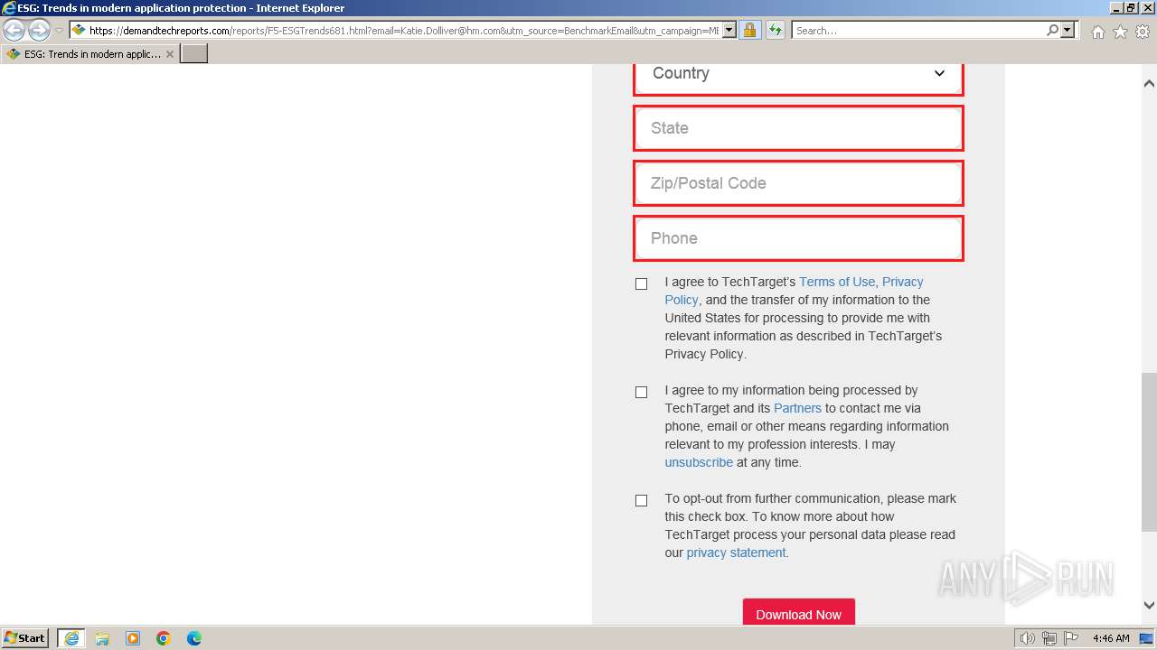
Task: Click the search magnifier icon
Action: (1052, 31)
